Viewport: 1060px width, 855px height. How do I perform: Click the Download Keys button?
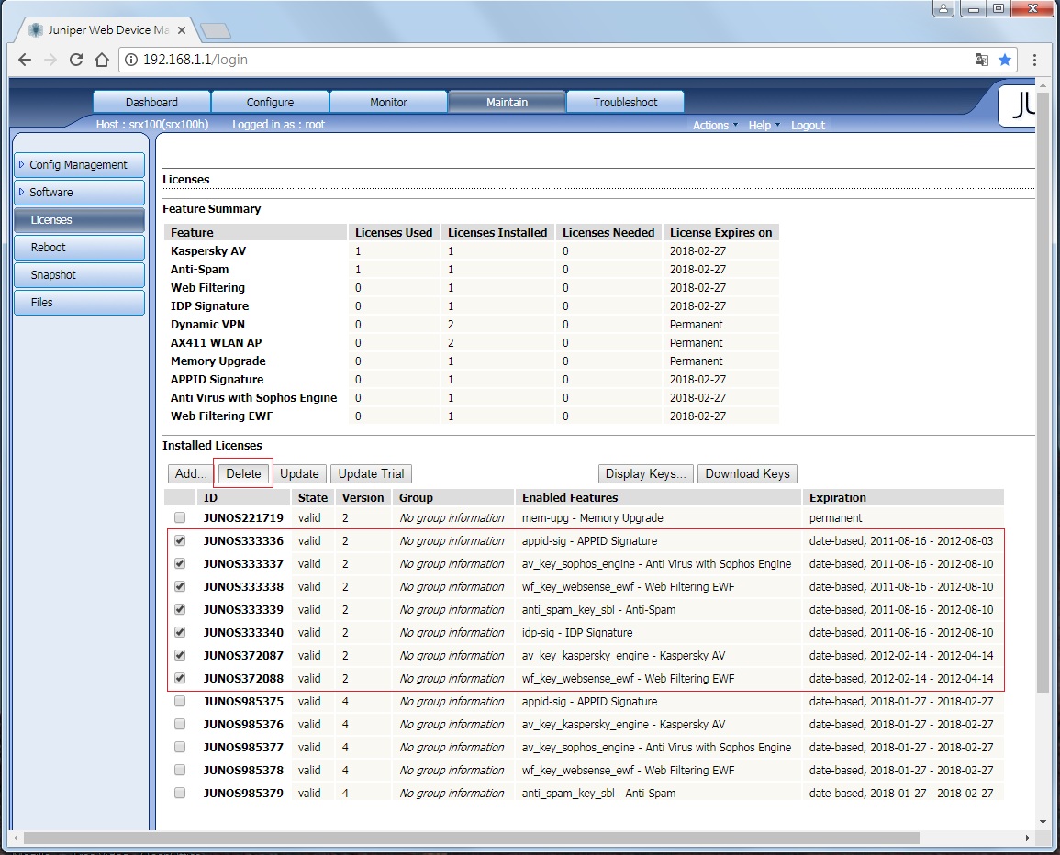pyautogui.click(x=748, y=473)
